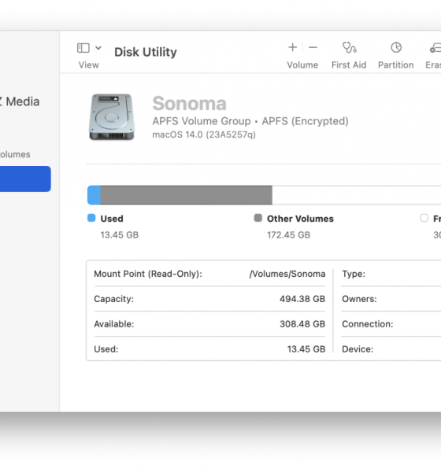Click the Available value 308.48 GB

coord(302,324)
